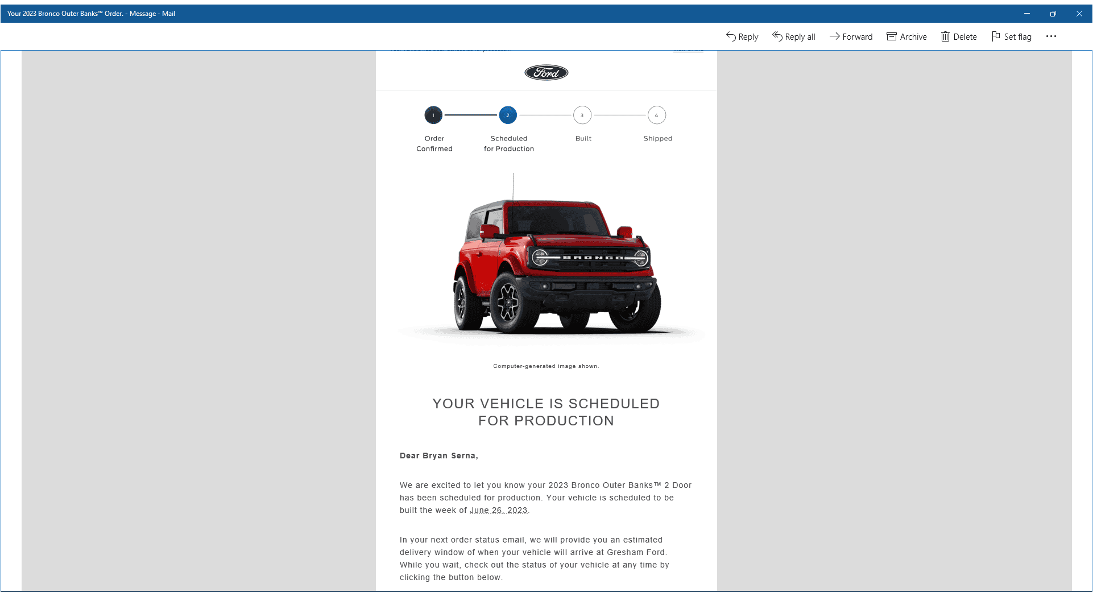Click the Reply button
This screenshot has height=592, width=1093.
742,36
